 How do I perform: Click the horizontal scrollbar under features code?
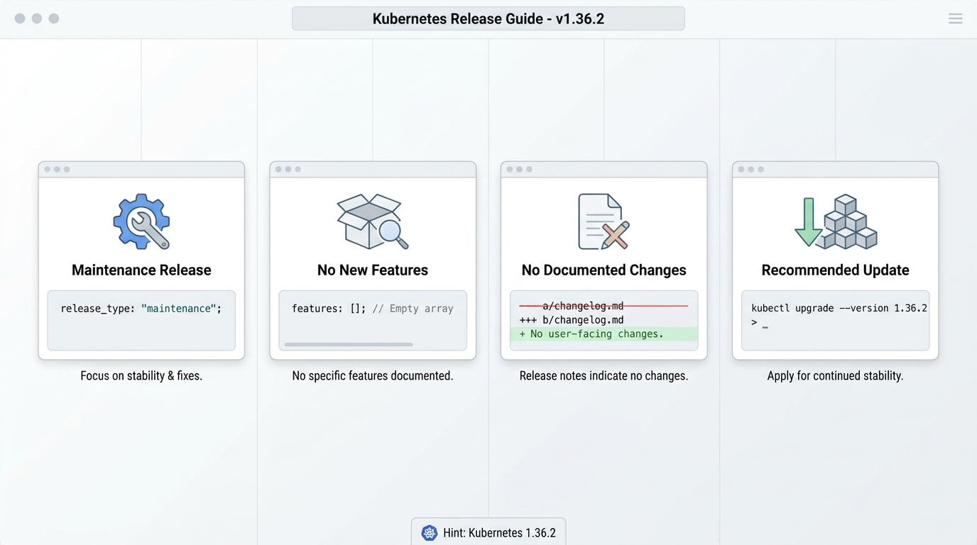click(349, 345)
